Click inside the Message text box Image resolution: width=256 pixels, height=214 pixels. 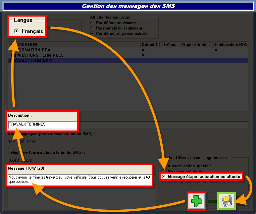click(x=79, y=179)
